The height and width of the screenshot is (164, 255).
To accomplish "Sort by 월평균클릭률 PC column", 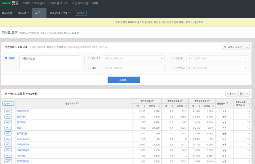I will tap(199, 106).
